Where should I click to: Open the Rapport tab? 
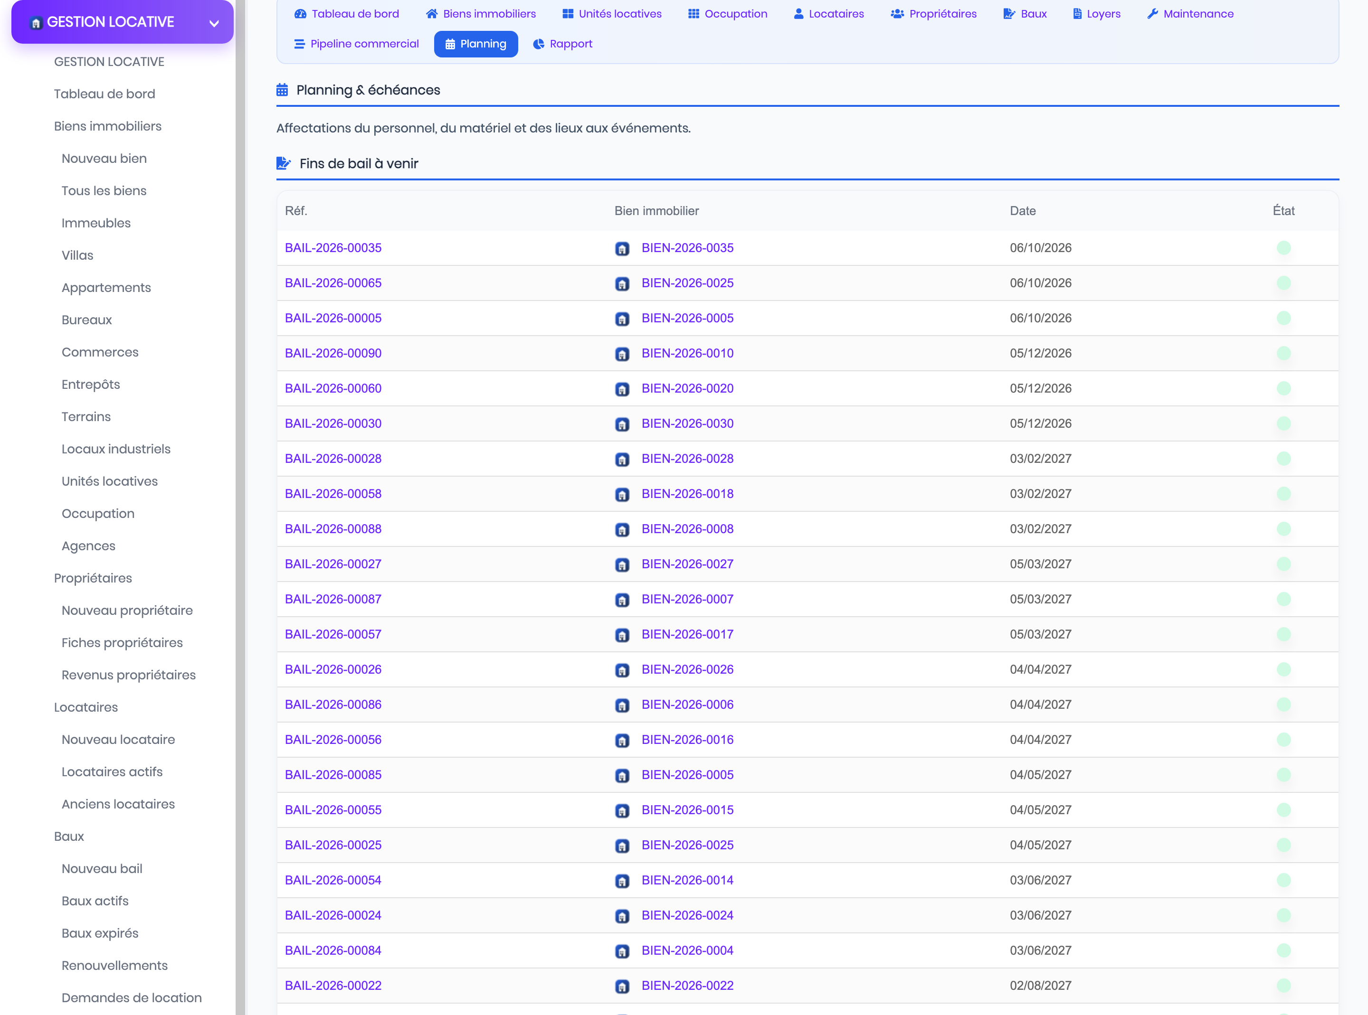[x=562, y=44]
